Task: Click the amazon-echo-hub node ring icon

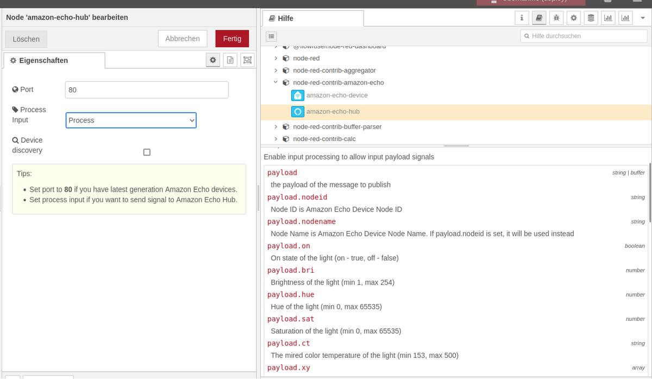Action: click(297, 112)
